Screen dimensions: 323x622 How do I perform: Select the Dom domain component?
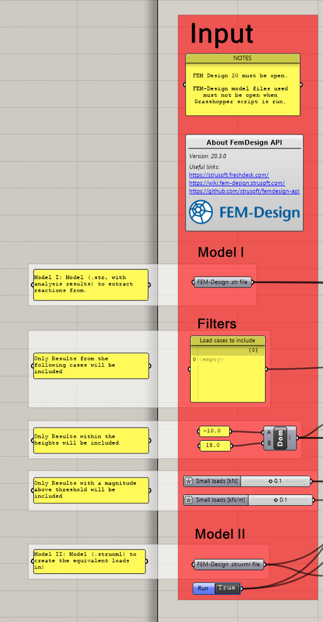[280, 438]
